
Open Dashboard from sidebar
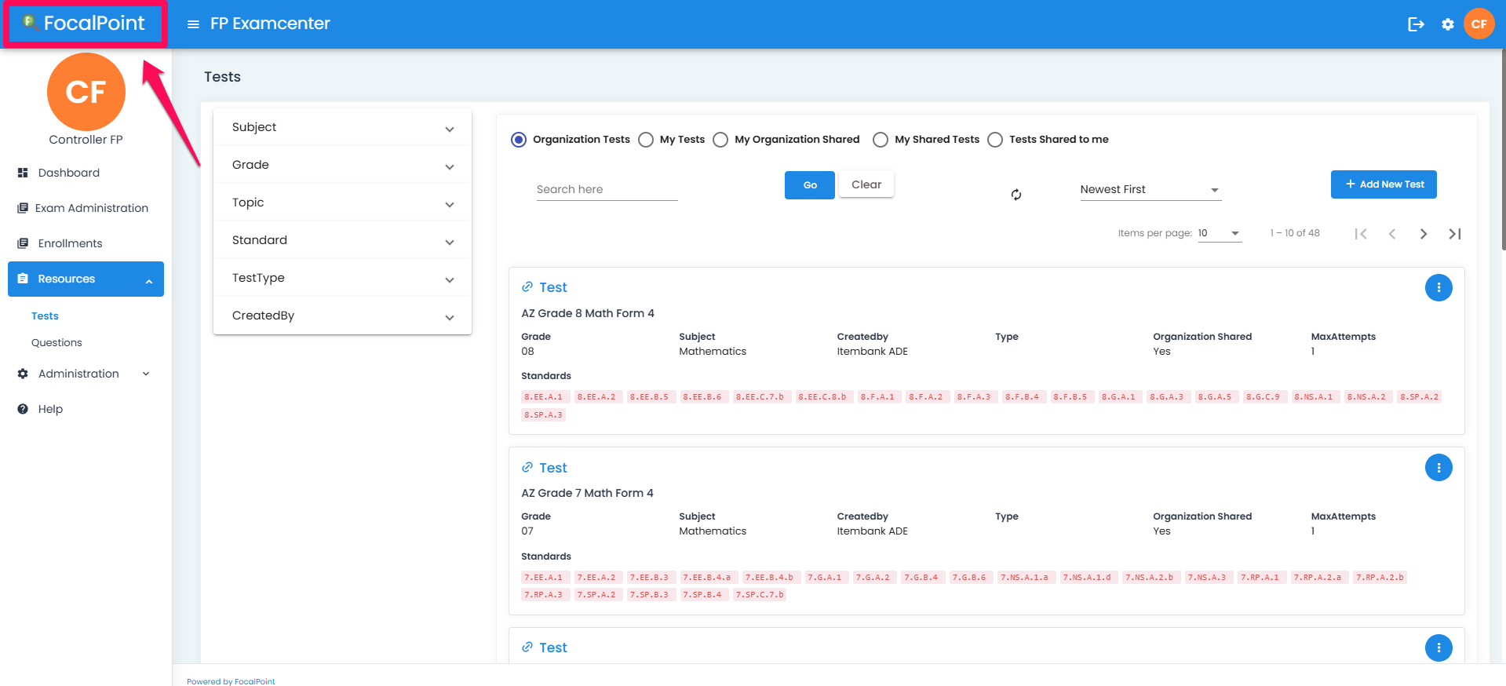coord(86,173)
